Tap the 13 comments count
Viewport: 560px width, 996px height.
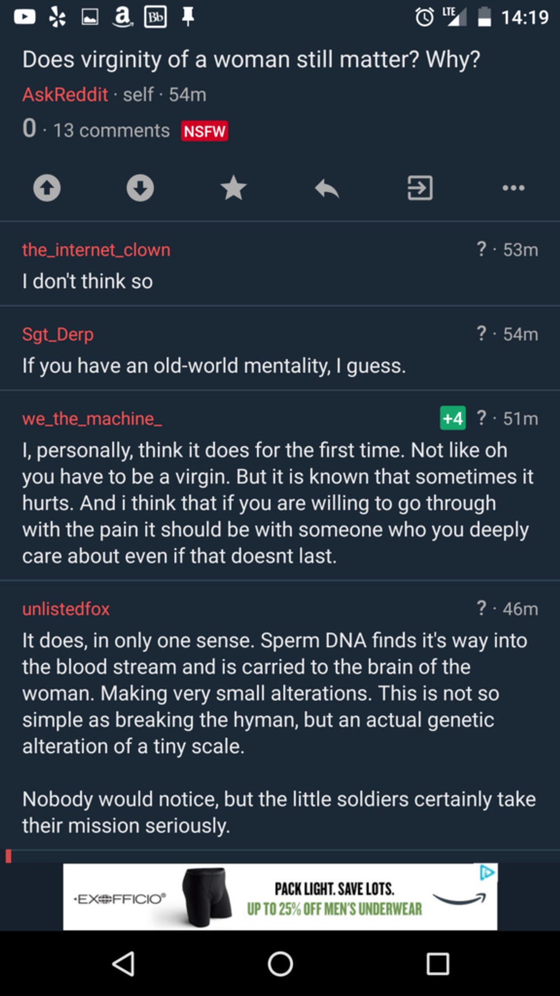[x=111, y=131]
